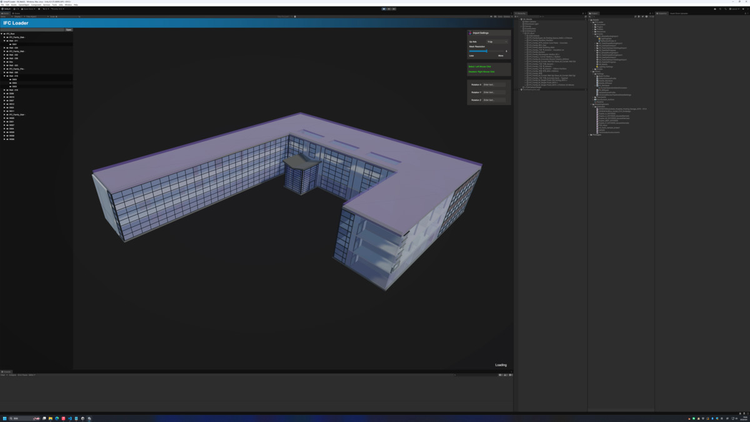
Task: Select the Project panel tab
Action: coord(594,13)
